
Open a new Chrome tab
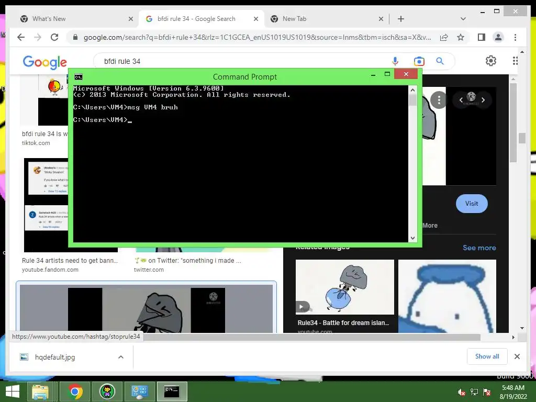pyautogui.click(x=401, y=19)
